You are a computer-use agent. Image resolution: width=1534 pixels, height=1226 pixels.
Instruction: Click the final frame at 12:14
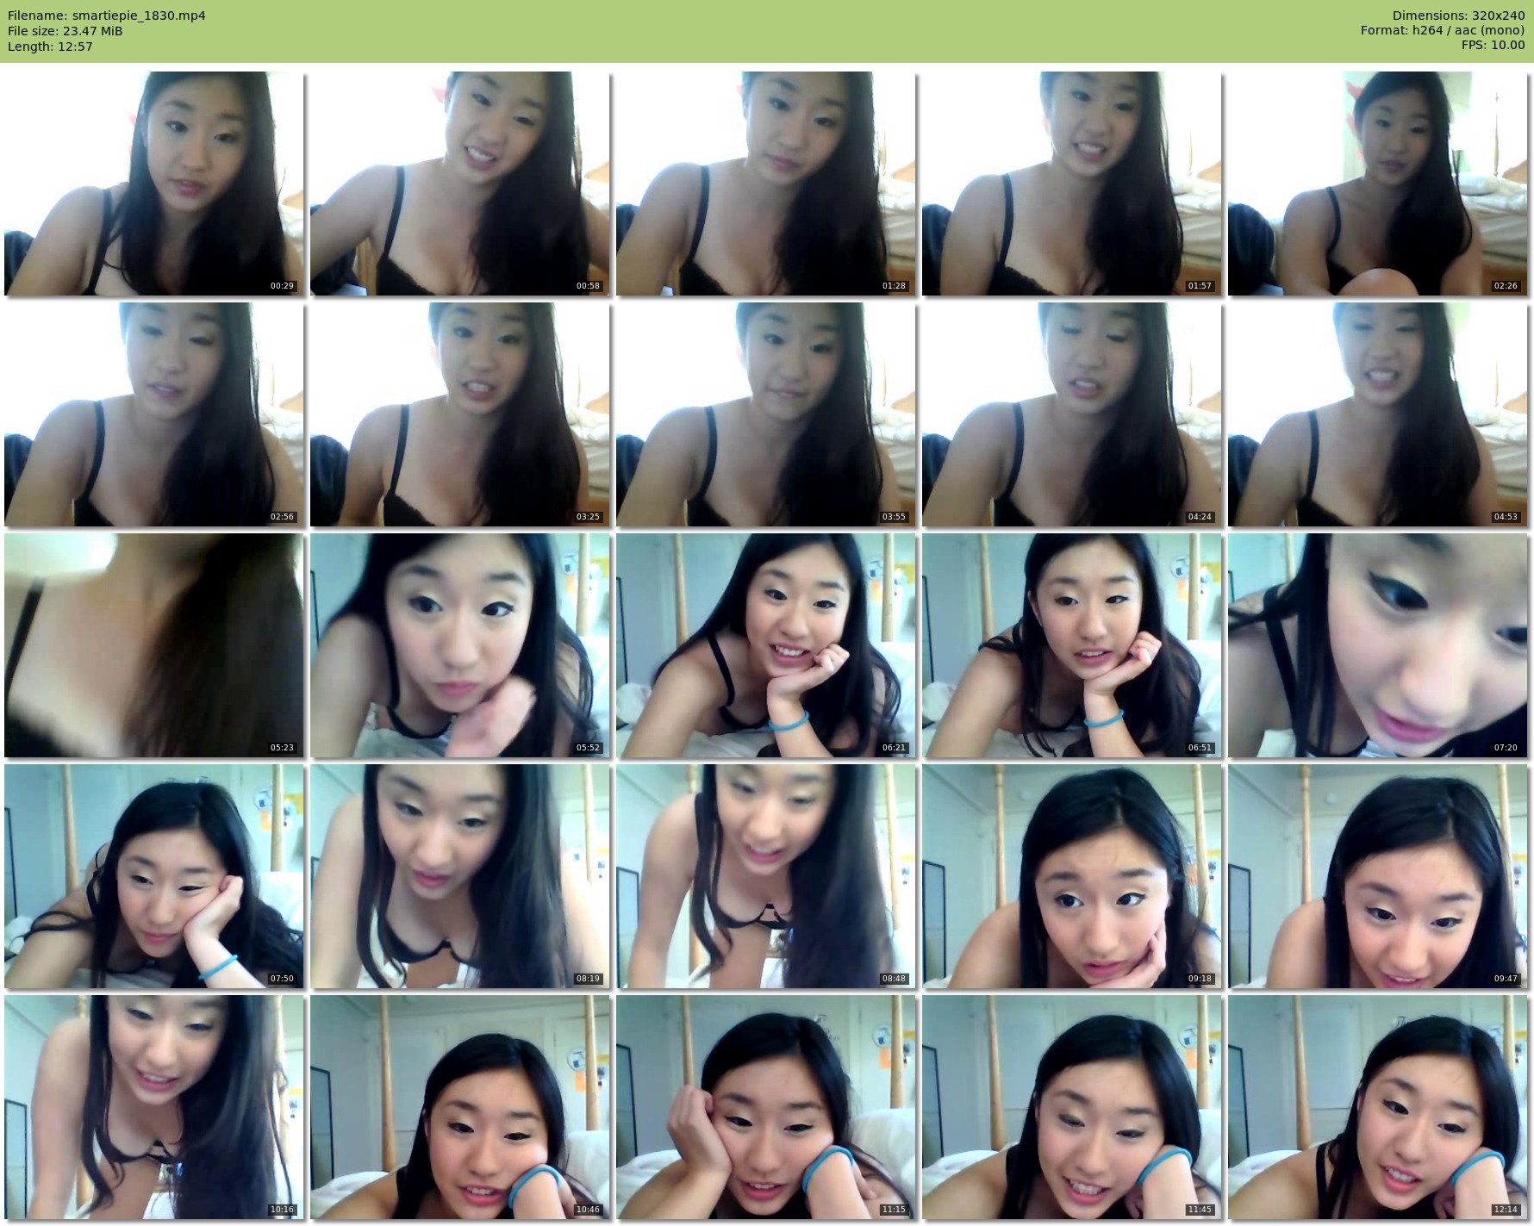[1377, 1107]
